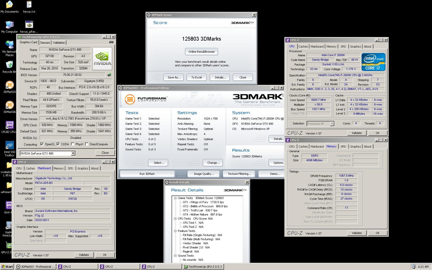This screenshot has width=432, height=270.
Task: Click the NVIDIA logo in GPU-Z
Action: (x=102, y=59)
